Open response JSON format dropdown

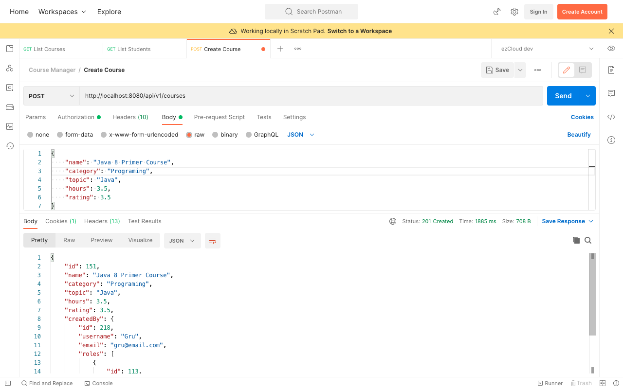(x=183, y=241)
